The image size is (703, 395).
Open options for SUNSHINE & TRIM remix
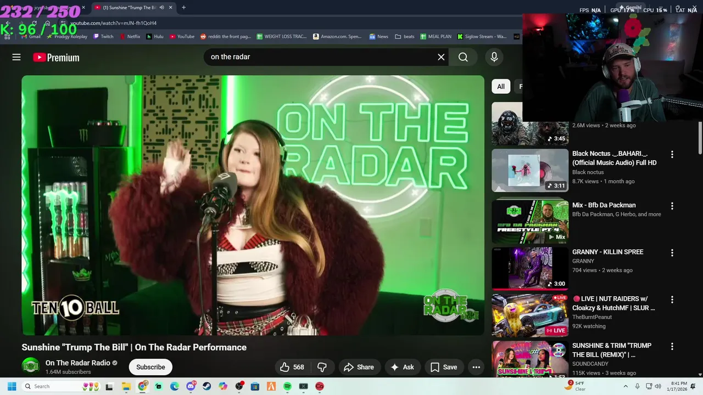[672, 347]
